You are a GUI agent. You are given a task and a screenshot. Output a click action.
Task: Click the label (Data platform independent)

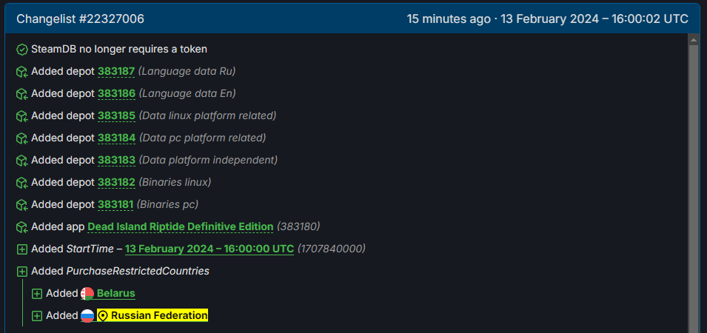[x=208, y=160]
